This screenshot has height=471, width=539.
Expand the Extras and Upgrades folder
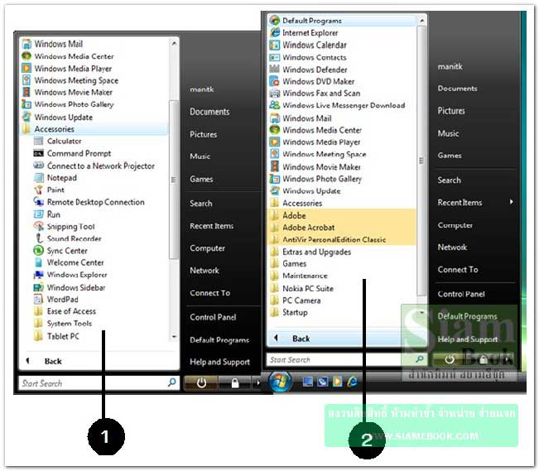click(x=310, y=252)
